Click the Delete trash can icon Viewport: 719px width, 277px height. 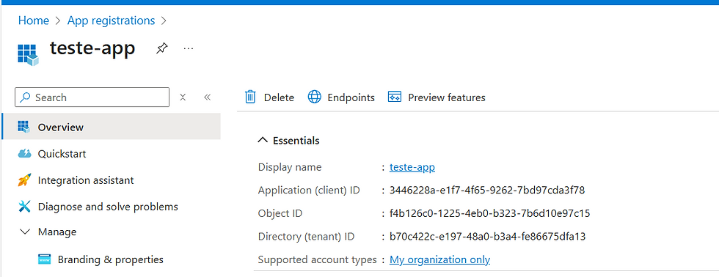coord(250,97)
